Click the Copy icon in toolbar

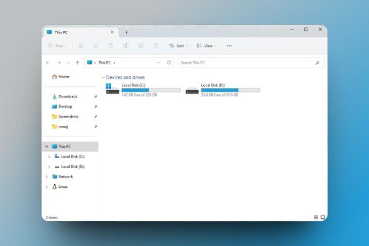click(96, 45)
